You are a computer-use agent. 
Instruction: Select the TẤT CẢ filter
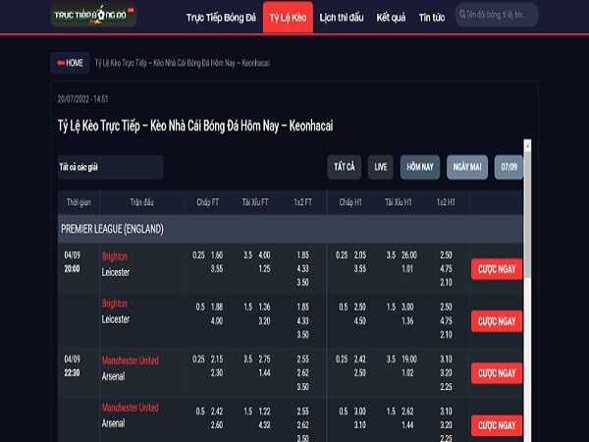point(345,167)
